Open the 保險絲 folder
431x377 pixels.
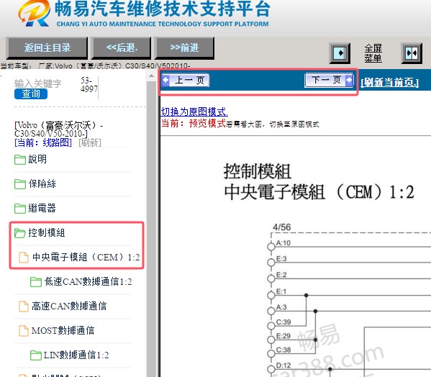point(42,183)
